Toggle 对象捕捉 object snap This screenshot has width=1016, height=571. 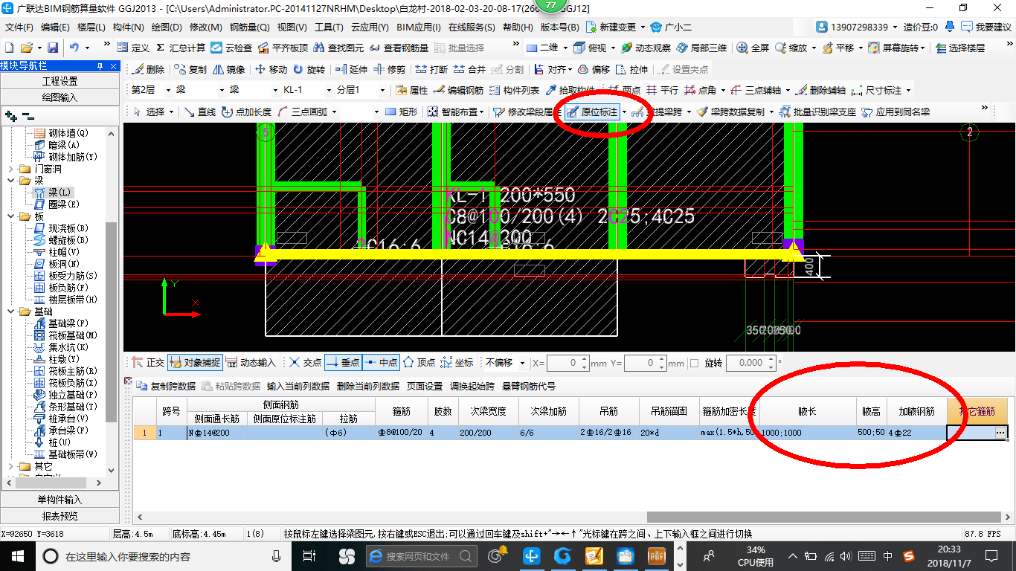(194, 363)
